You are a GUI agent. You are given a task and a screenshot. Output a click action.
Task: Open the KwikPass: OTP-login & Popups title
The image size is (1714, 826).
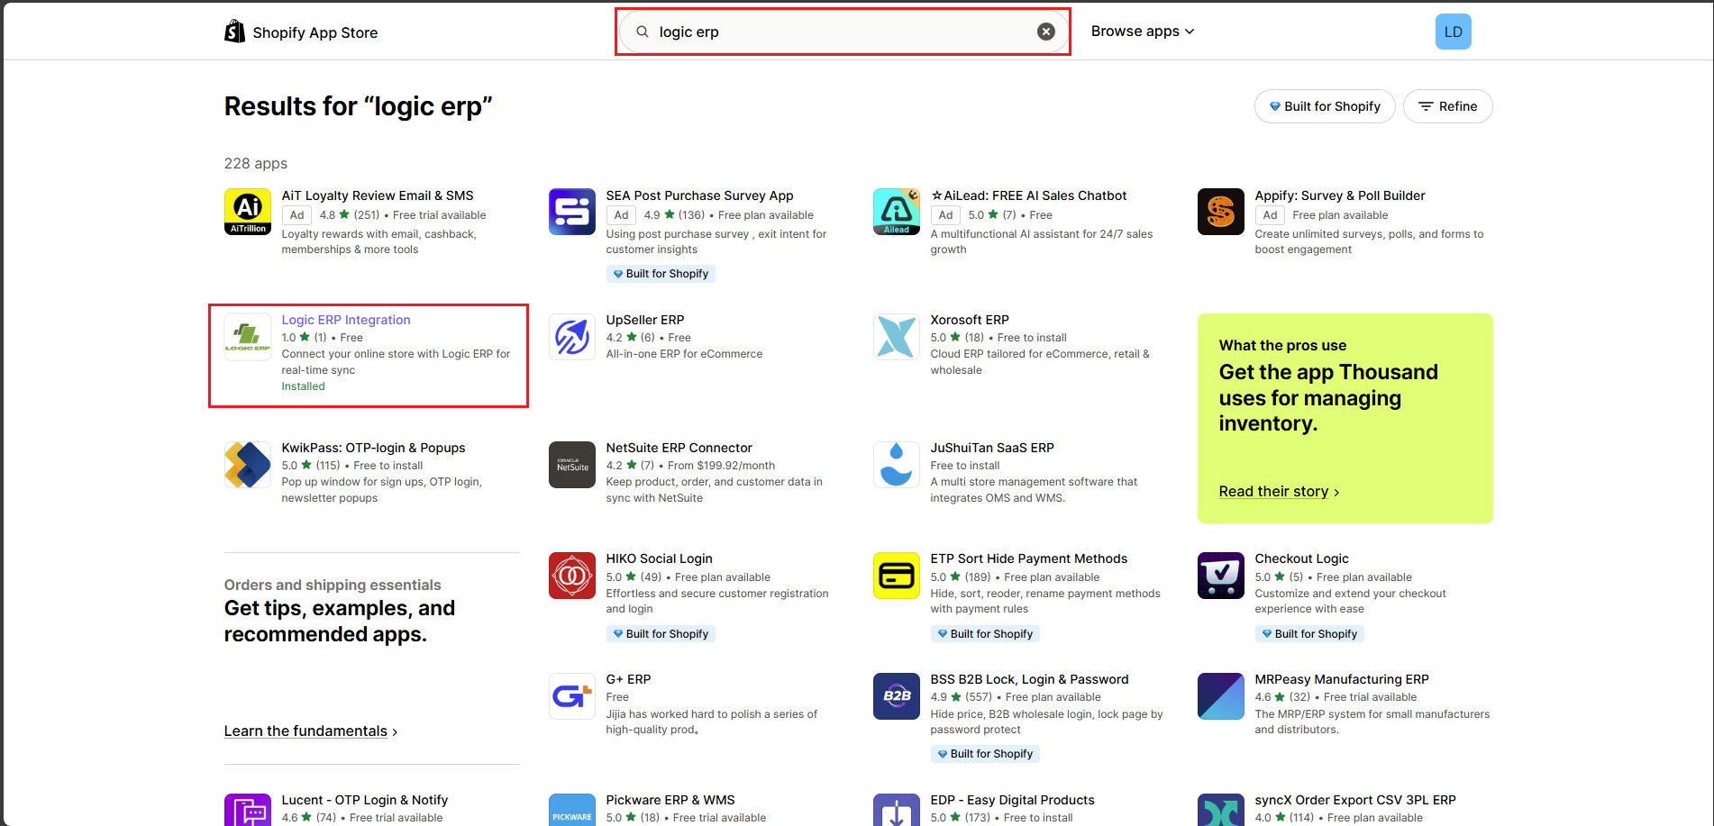coord(373,448)
